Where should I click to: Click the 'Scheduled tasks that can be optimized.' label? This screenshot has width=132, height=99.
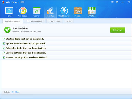(x=26, y=48)
